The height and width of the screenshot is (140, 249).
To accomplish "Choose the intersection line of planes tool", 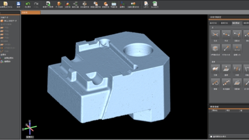I will (x=215, y=69).
